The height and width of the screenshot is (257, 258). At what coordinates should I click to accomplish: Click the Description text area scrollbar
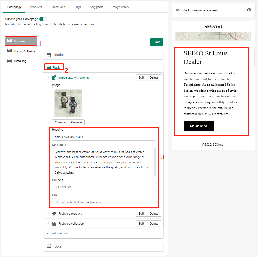[155, 162]
